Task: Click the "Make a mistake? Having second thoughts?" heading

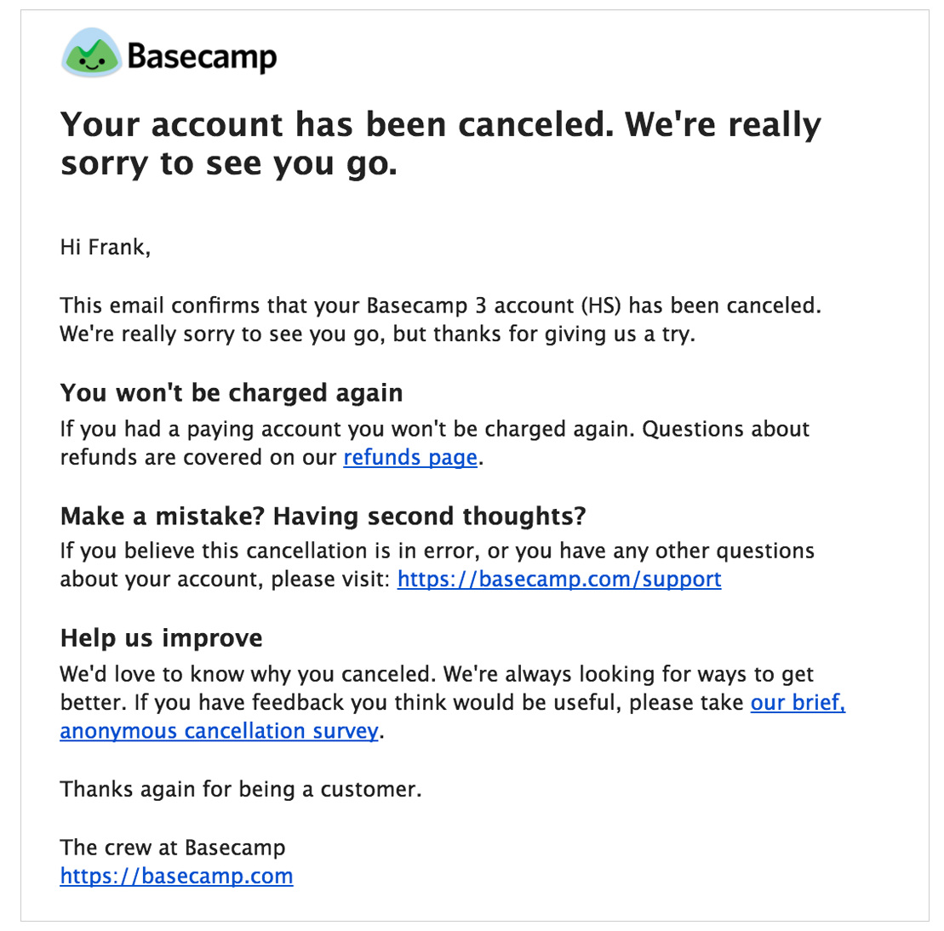Action: 323,517
